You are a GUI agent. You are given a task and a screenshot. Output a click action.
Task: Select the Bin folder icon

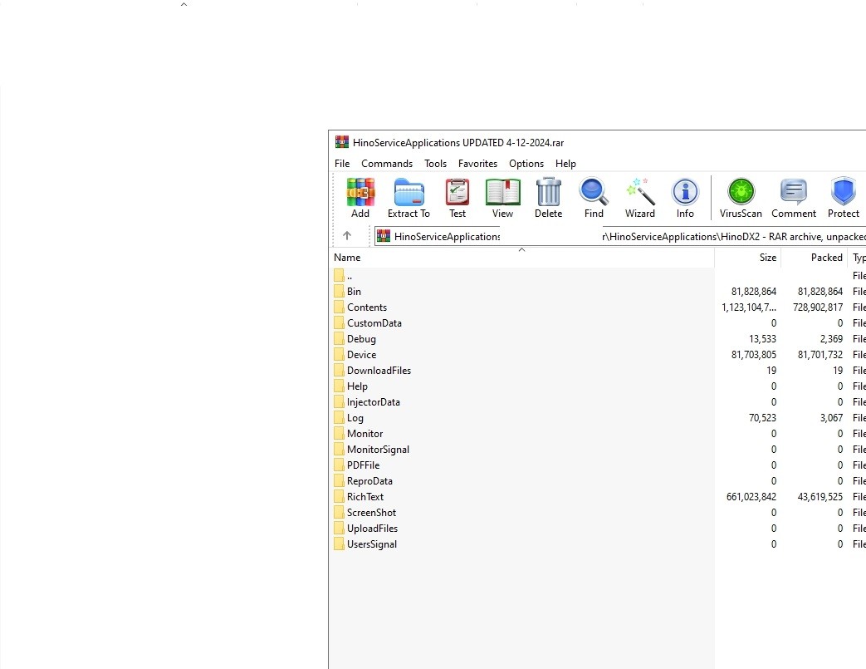click(x=339, y=292)
